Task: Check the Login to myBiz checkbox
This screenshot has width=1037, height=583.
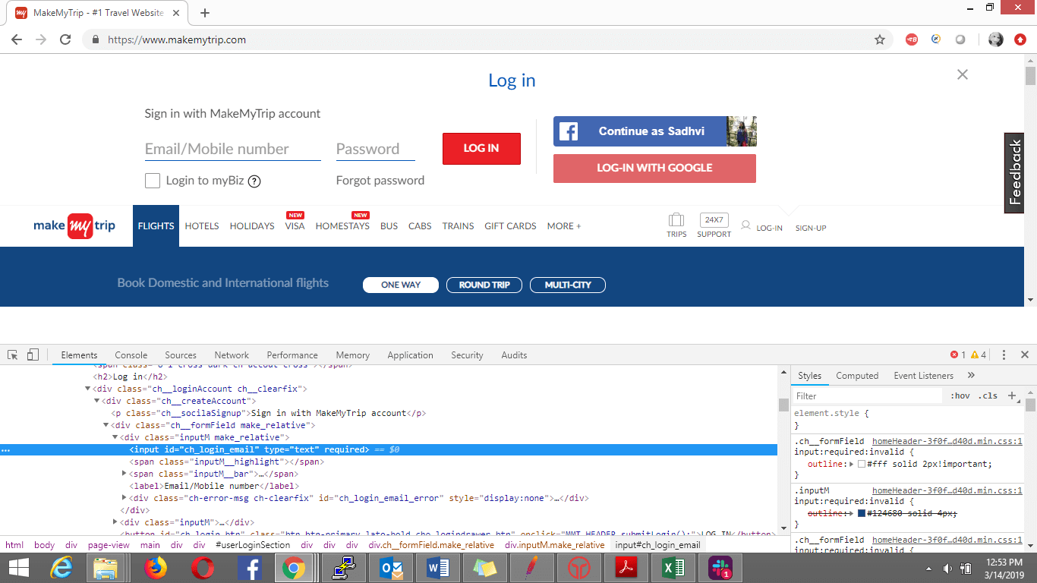Action: coord(153,181)
